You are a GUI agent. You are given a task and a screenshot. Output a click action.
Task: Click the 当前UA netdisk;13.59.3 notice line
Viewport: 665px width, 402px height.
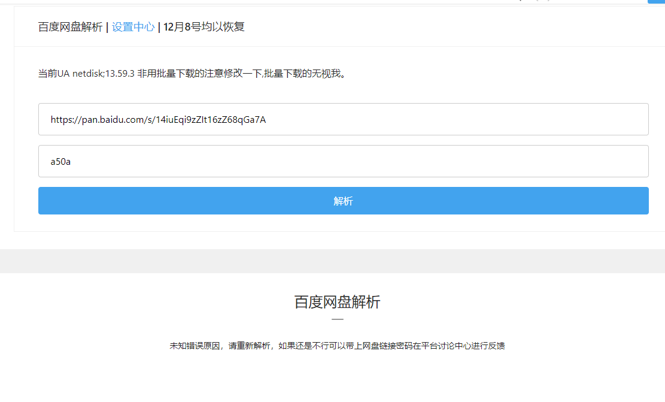(193, 74)
